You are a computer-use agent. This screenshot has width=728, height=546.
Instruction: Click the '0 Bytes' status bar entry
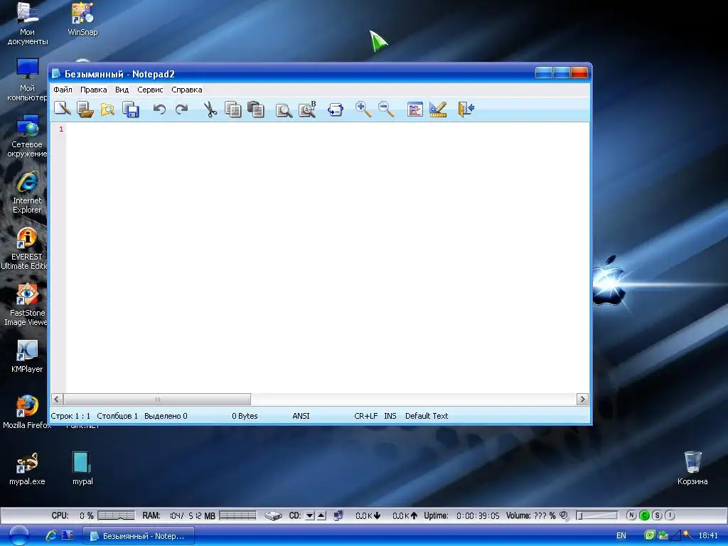click(245, 416)
